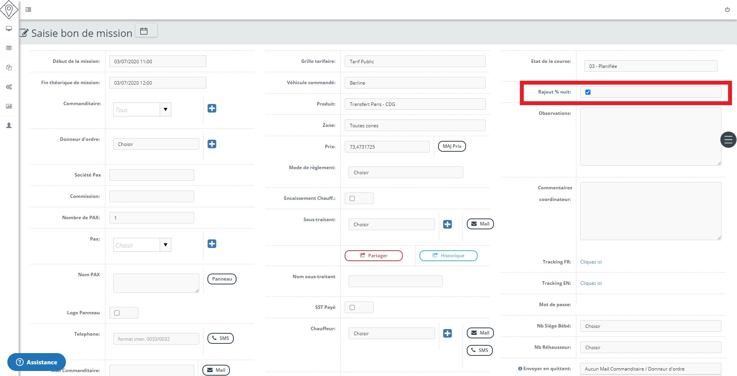This screenshot has height=376, width=737.
Task: Expand the Pax dropdown arrow
Action: tap(166, 245)
